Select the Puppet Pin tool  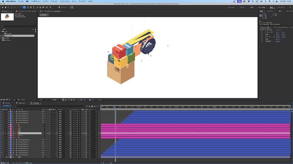click(x=50, y=7)
